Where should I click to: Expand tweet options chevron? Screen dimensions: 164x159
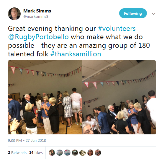coord(154,14)
